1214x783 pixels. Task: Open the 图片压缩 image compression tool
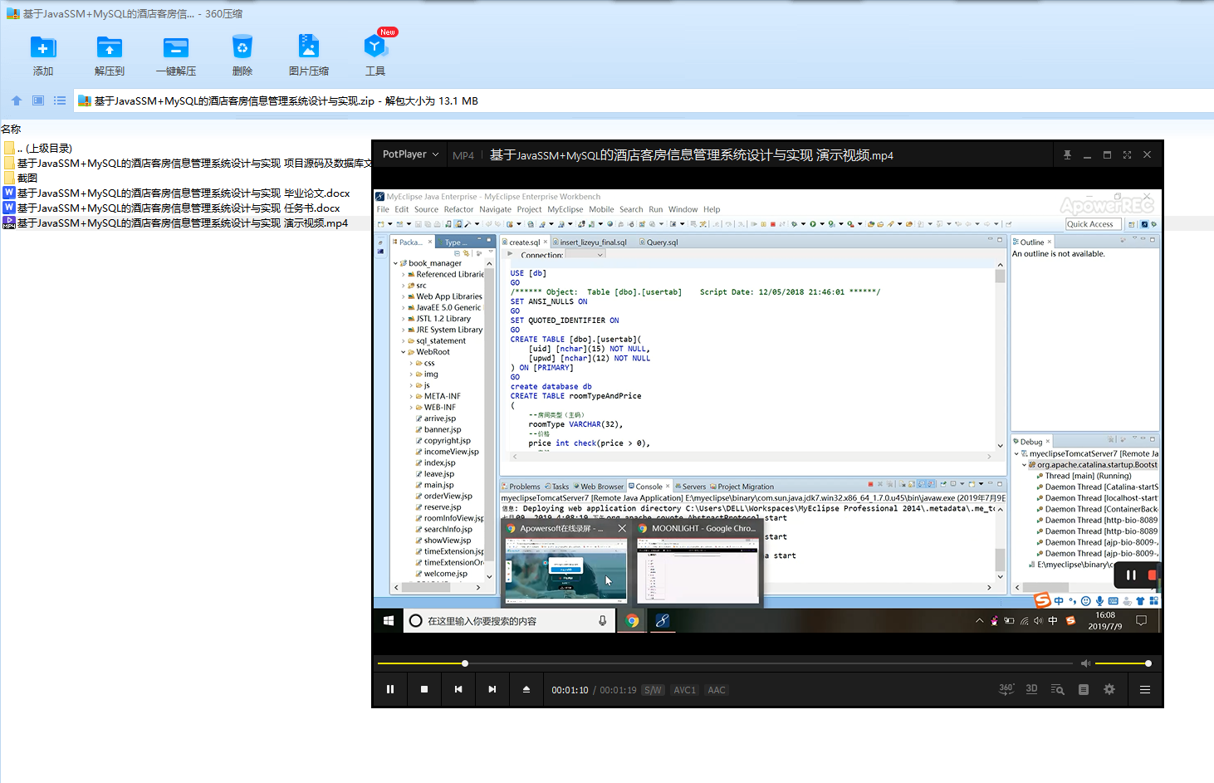click(309, 47)
